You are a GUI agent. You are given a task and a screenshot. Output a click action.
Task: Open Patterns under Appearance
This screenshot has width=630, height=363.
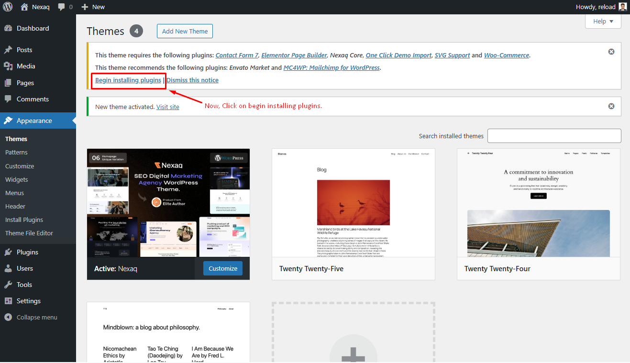click(16, 152)
